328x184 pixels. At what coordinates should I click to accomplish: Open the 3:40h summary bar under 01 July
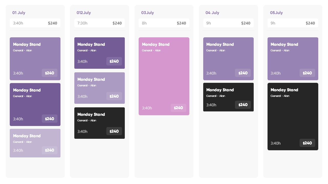click(x=35, y=23)
